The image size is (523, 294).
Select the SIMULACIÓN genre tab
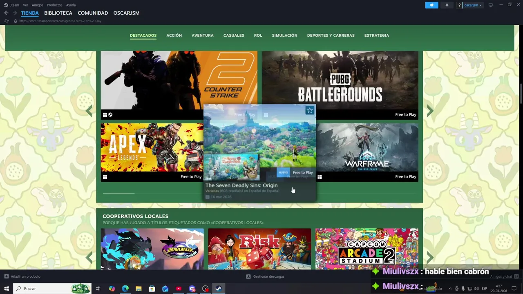coord(284,36)
